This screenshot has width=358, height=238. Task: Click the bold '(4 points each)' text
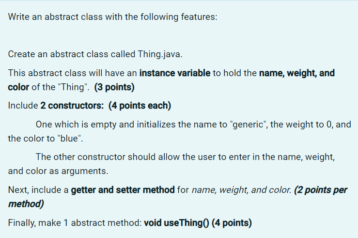coord(140,106)
